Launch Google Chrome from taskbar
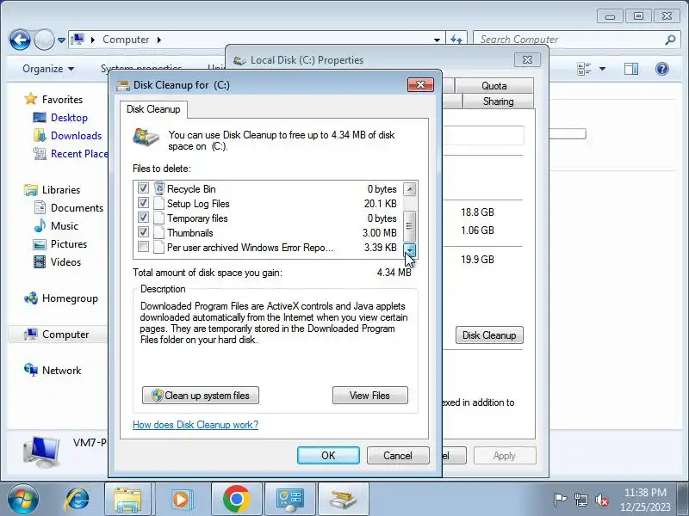689x516 pixels. [x=236, y=500]
